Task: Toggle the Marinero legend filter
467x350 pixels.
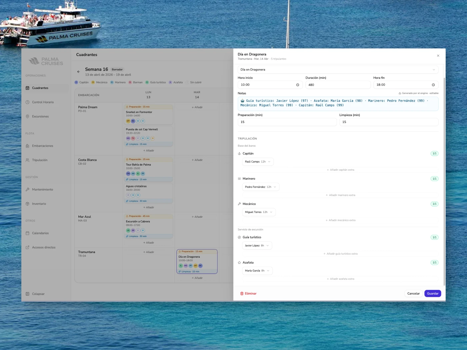Action: click(118, 82)
